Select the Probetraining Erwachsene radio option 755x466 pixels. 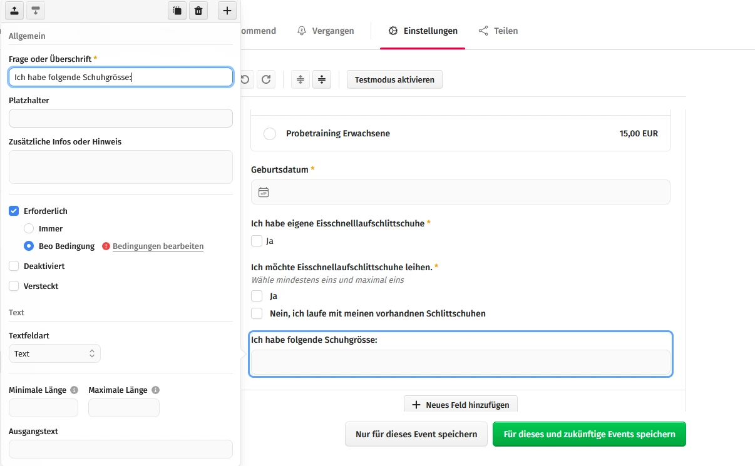(x=270, y=134)
